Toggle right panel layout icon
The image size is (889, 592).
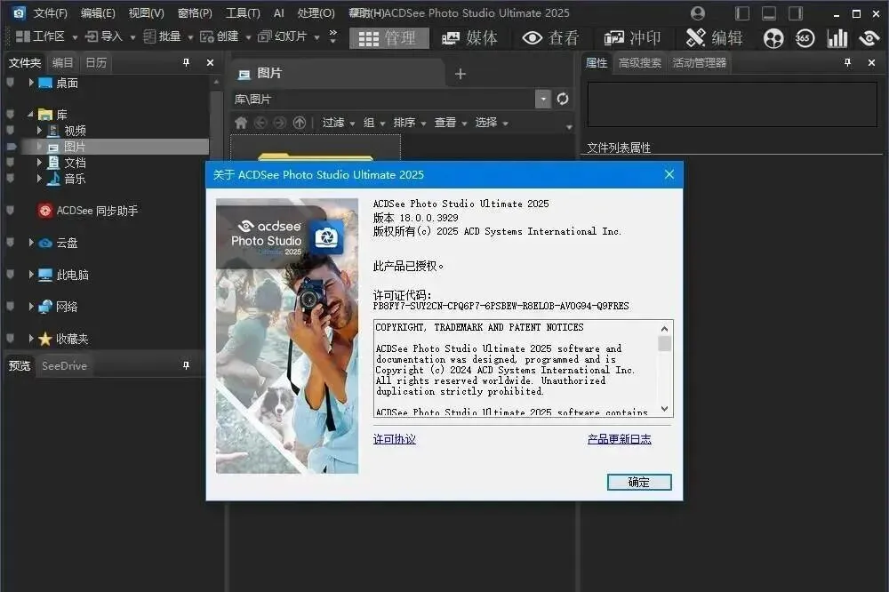pos(796,13)
